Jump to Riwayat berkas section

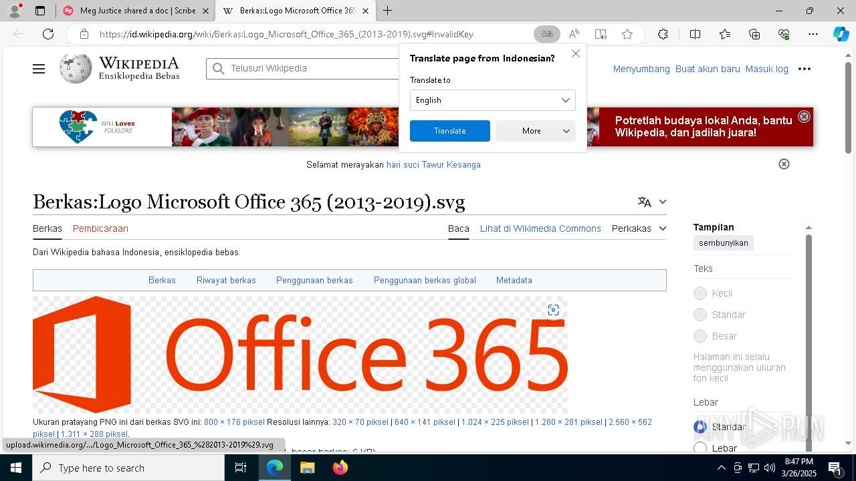(x=226, y=280)
